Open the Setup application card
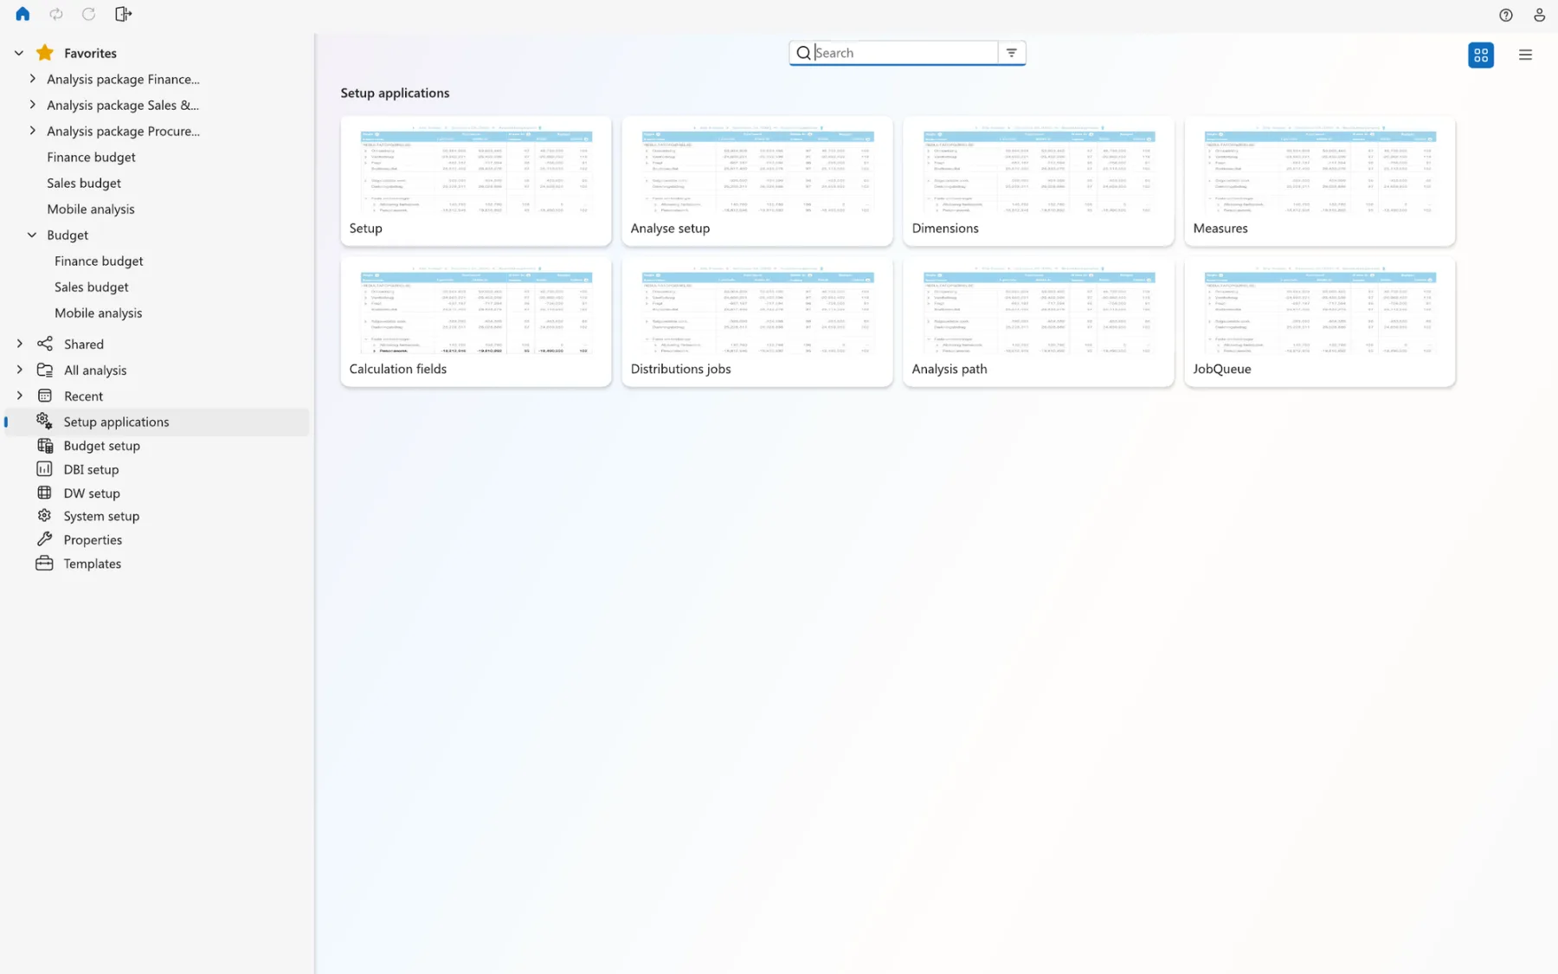The image size is (1558, 974). pyautogui.click(x=476, y=181)
